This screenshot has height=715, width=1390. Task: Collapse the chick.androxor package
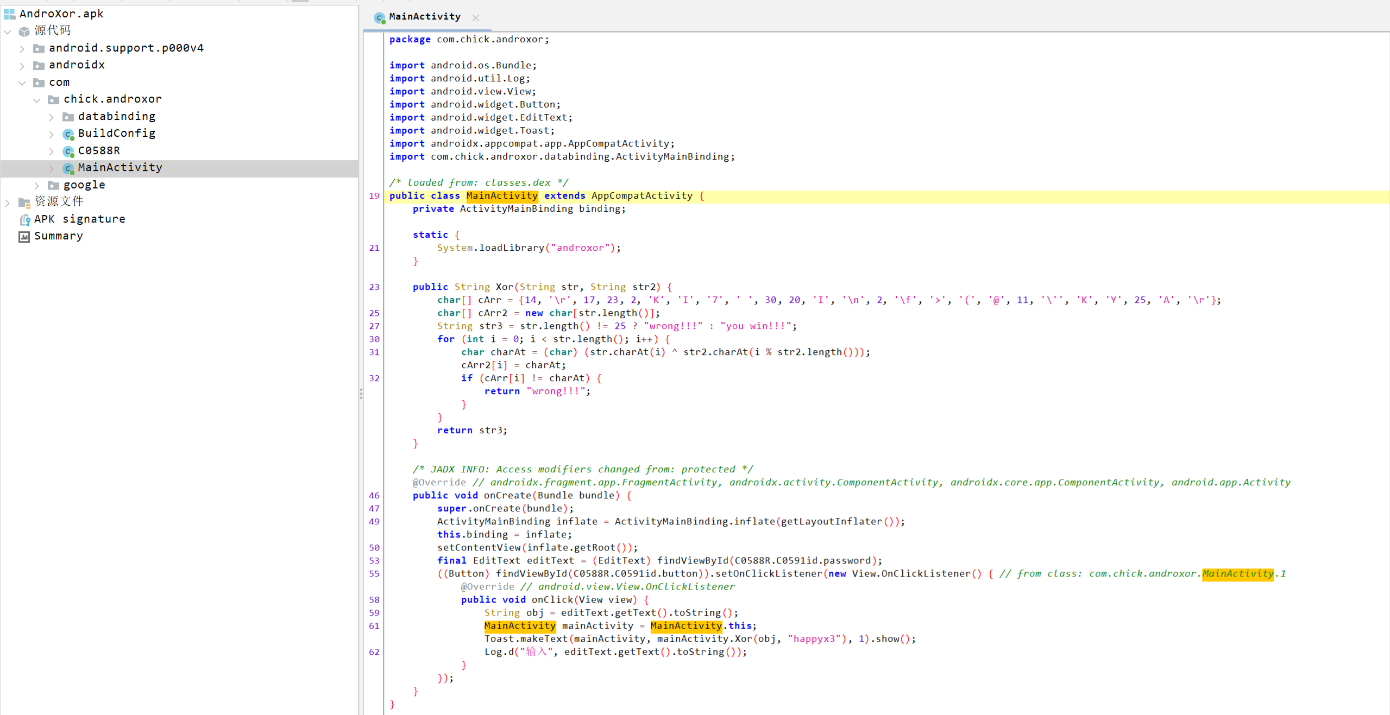[37, 100]
